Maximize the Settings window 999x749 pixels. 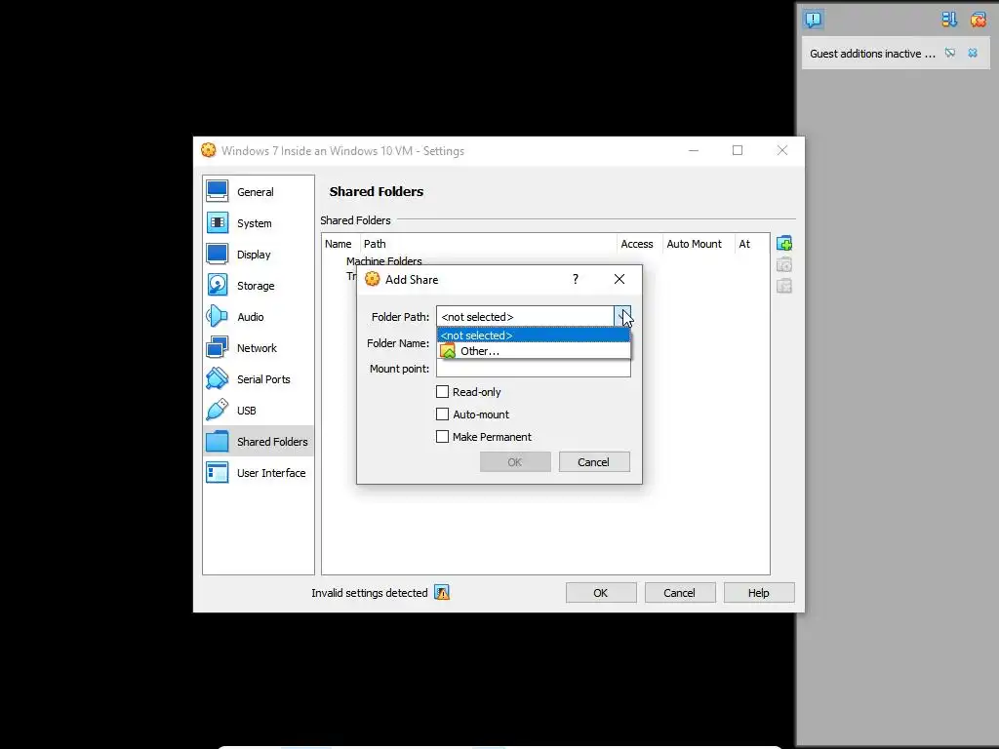click(738, 150)
